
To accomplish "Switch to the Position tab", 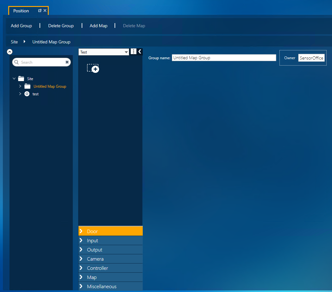I will point(21,11).
